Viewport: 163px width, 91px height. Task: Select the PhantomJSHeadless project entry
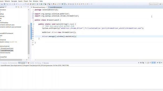point(4,22)
